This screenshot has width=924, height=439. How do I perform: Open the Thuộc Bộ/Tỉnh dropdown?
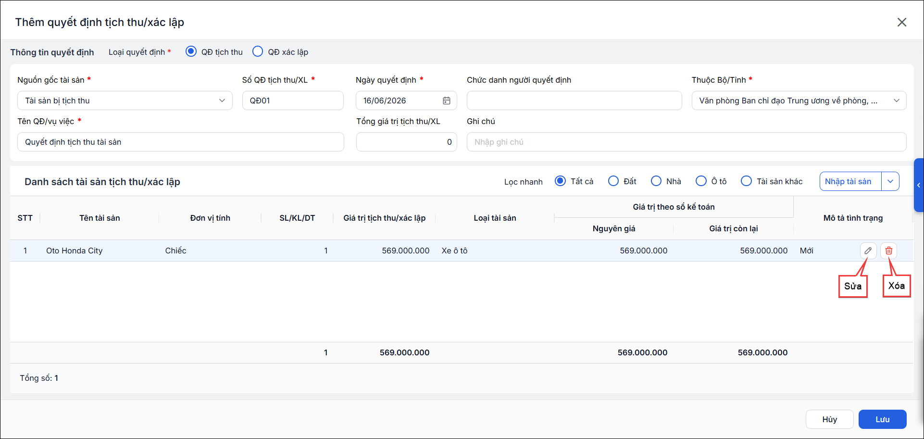click(799, 100)
